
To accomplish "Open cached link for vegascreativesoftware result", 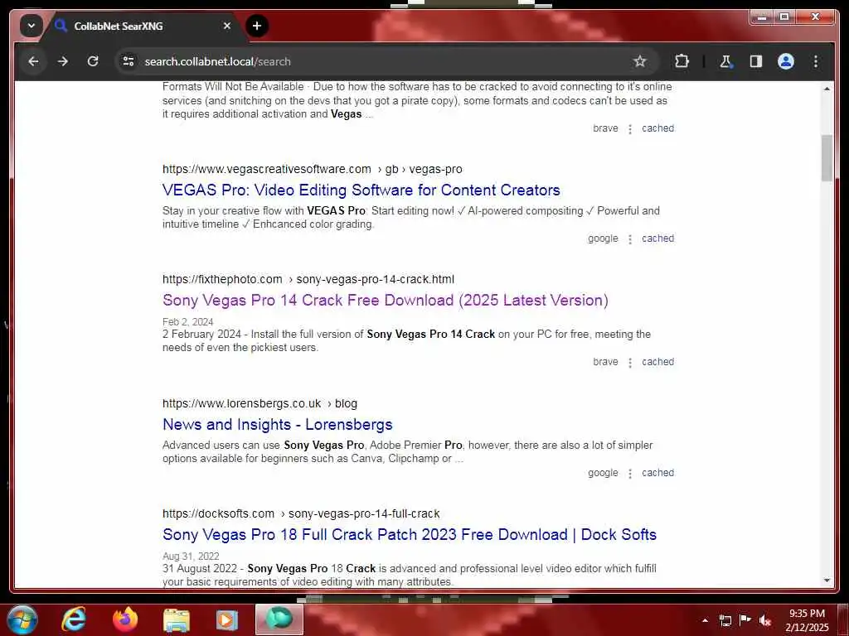I will coord(657,238).
